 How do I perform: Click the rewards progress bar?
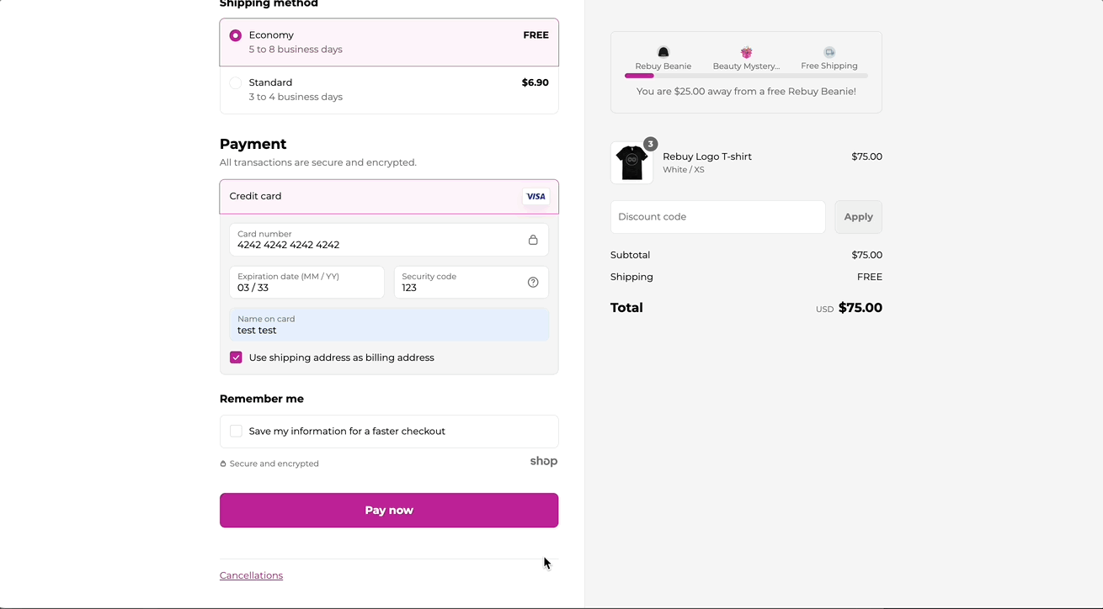coord(746,76)
